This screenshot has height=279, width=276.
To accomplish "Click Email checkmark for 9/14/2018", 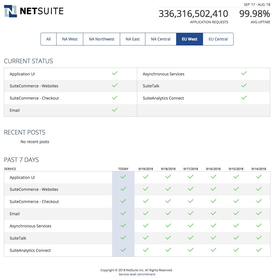I will [x=259, y=213].
